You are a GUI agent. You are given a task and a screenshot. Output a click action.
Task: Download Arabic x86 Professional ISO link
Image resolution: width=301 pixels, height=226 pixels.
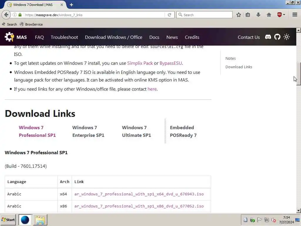pos(139,206)
